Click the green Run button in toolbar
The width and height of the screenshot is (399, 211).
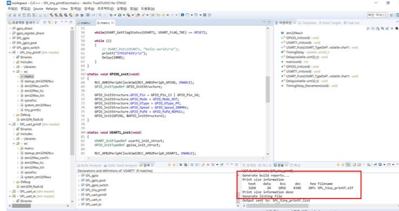119,15
